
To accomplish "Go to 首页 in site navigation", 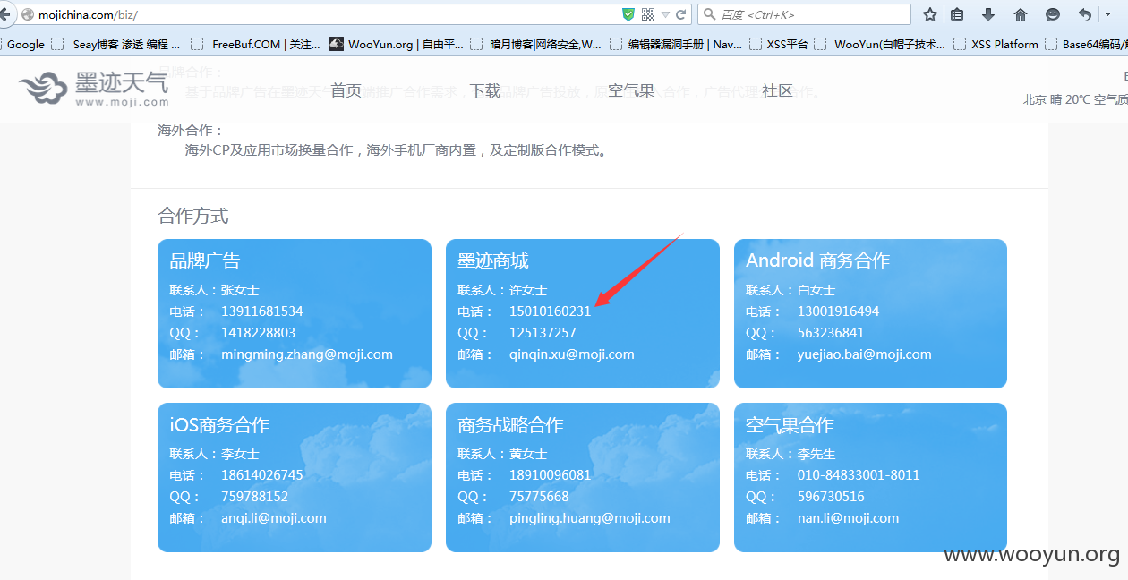I will click(346, 90).
